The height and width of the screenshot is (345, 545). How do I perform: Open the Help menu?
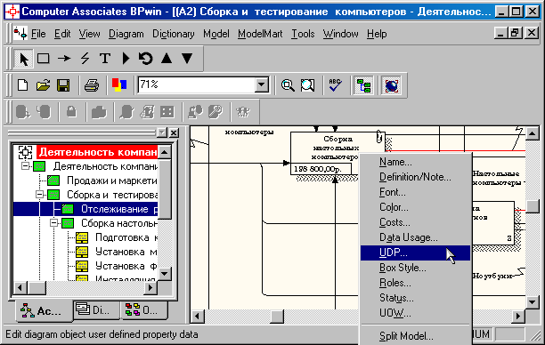coord(377,34)
